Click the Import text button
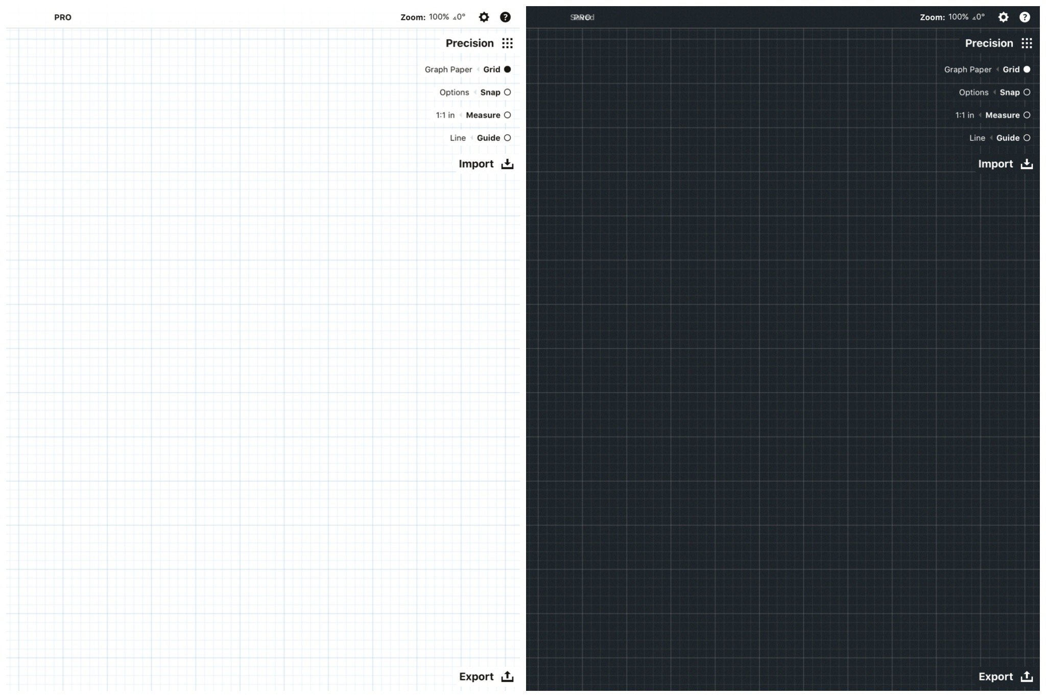 (476, 163)
